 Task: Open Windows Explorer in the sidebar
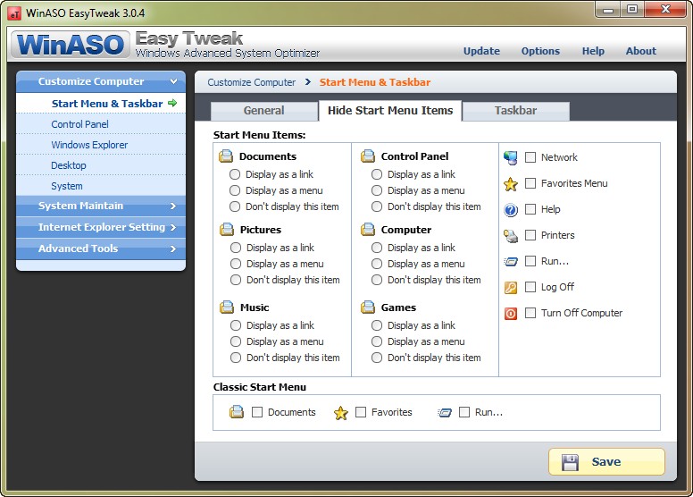click(101, 145)
